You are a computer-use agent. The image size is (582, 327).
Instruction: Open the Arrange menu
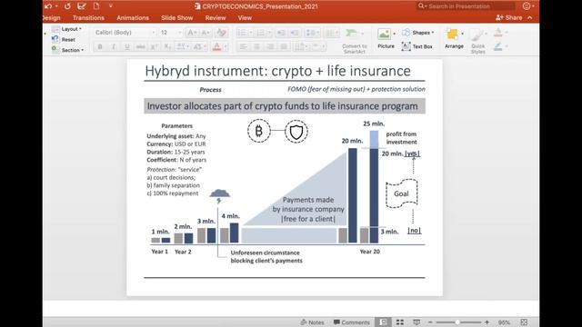pyautogui.click(x=454, y=39)
